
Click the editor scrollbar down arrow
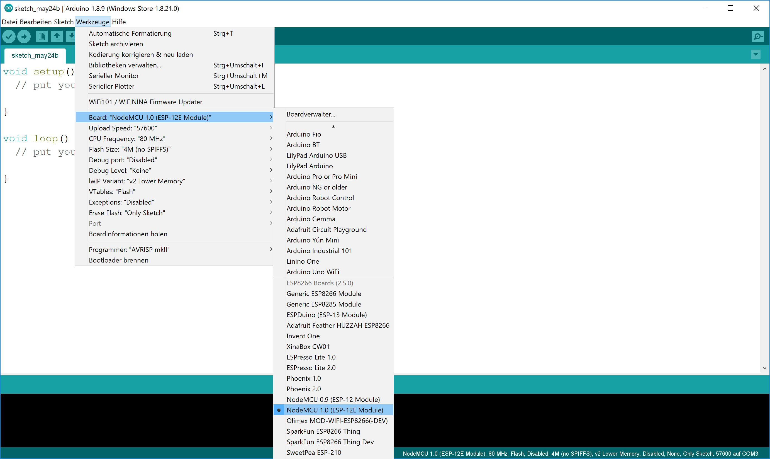pos(765,368)
